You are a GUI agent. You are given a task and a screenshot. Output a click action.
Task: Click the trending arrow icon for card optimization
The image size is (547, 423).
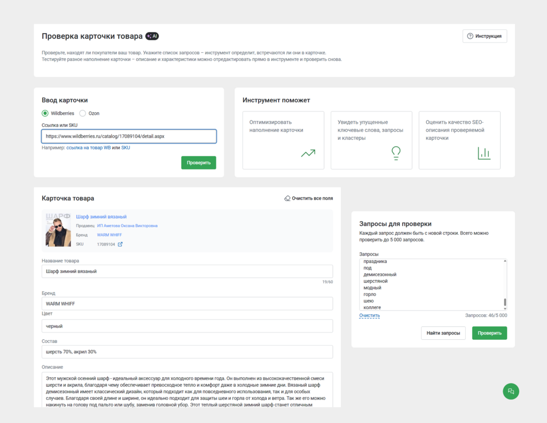click(x=308, y=154)
